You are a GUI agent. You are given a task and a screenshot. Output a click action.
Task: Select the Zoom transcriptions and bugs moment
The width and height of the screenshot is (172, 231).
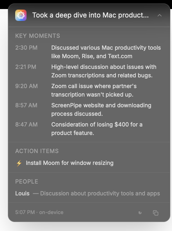pyautogui.click(x=104, y=71)
